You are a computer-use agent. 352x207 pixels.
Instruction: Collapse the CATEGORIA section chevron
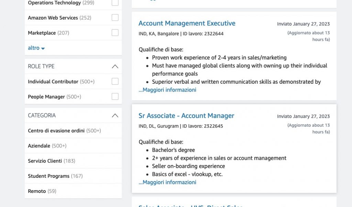pyautogui.click(x=115, y=115)
